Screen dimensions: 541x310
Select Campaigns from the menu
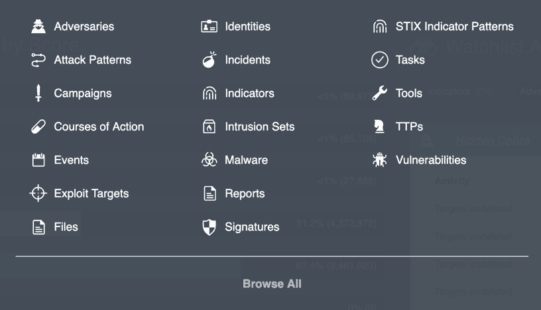pyautogui.click(x=83, y=93)
